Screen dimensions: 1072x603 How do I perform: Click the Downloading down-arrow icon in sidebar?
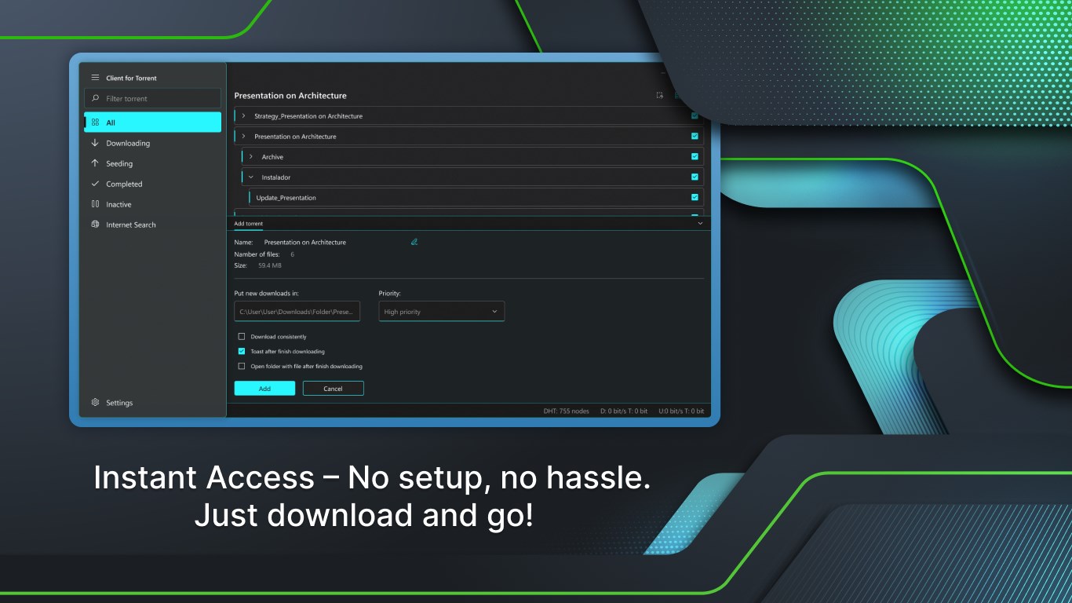(x=96, y=143)
